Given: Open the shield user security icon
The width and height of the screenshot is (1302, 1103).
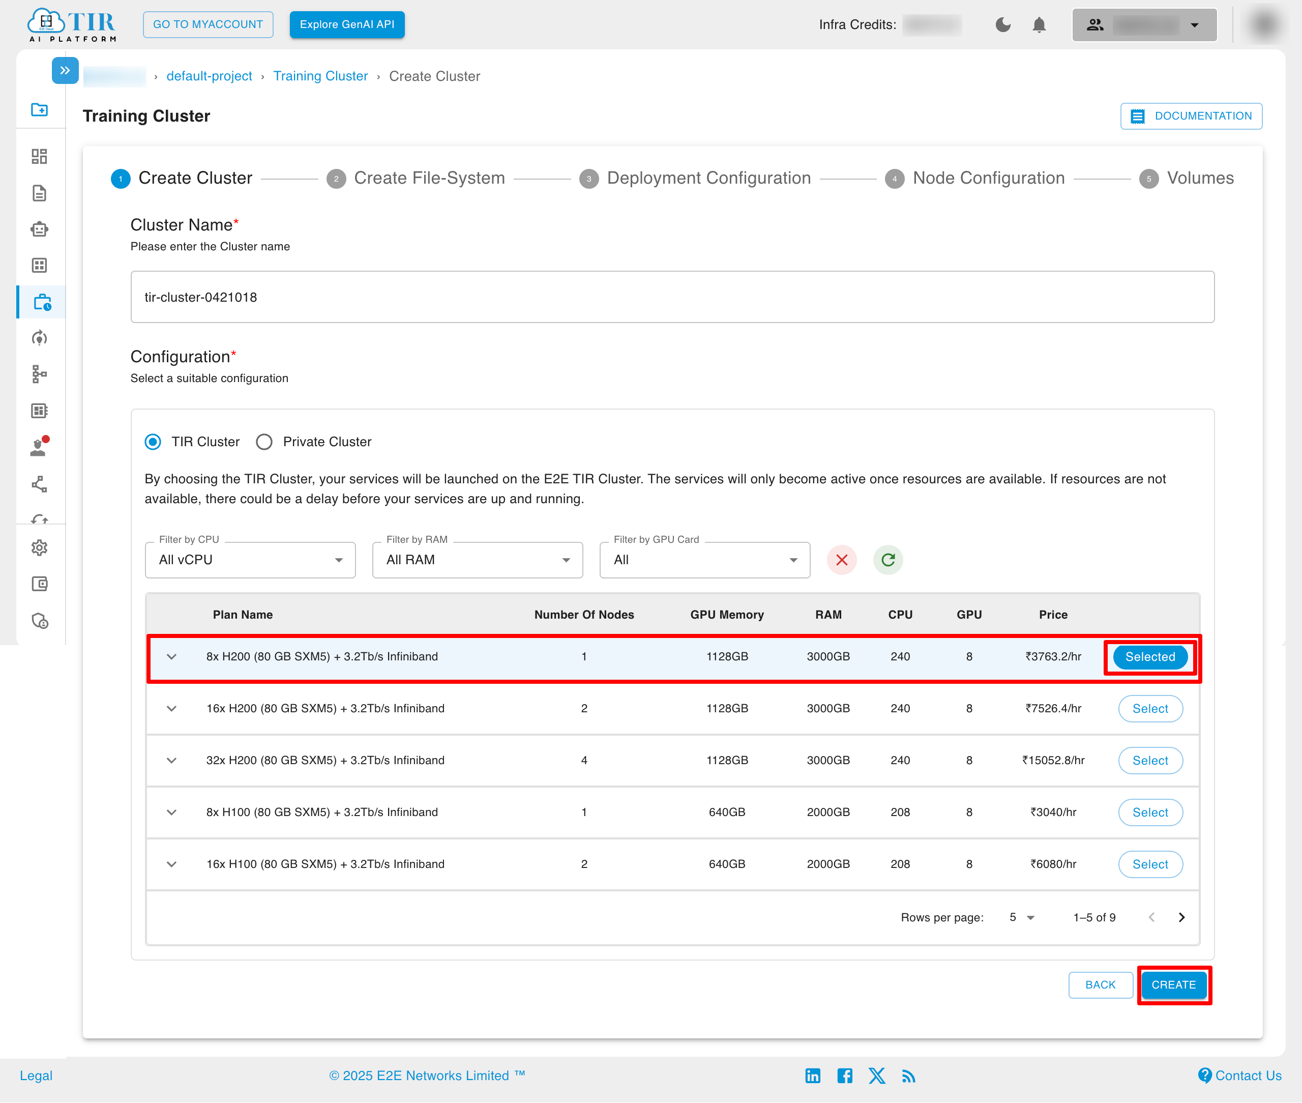Looking at the screenshot, I should click(40, 620).
